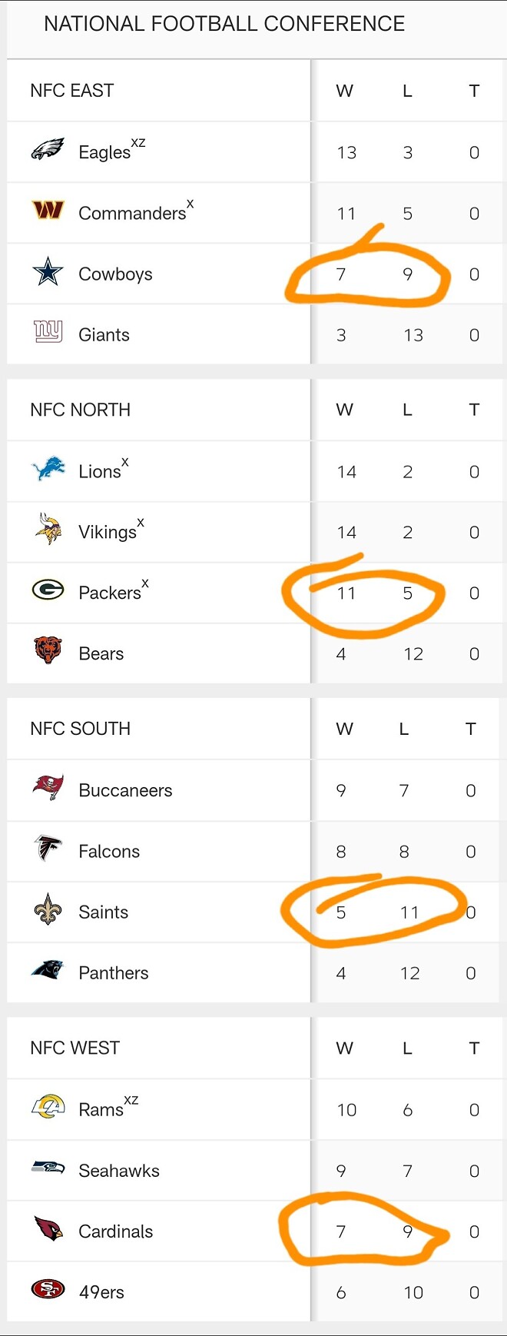Click the W column in NFC NORTH

point(344,410)
